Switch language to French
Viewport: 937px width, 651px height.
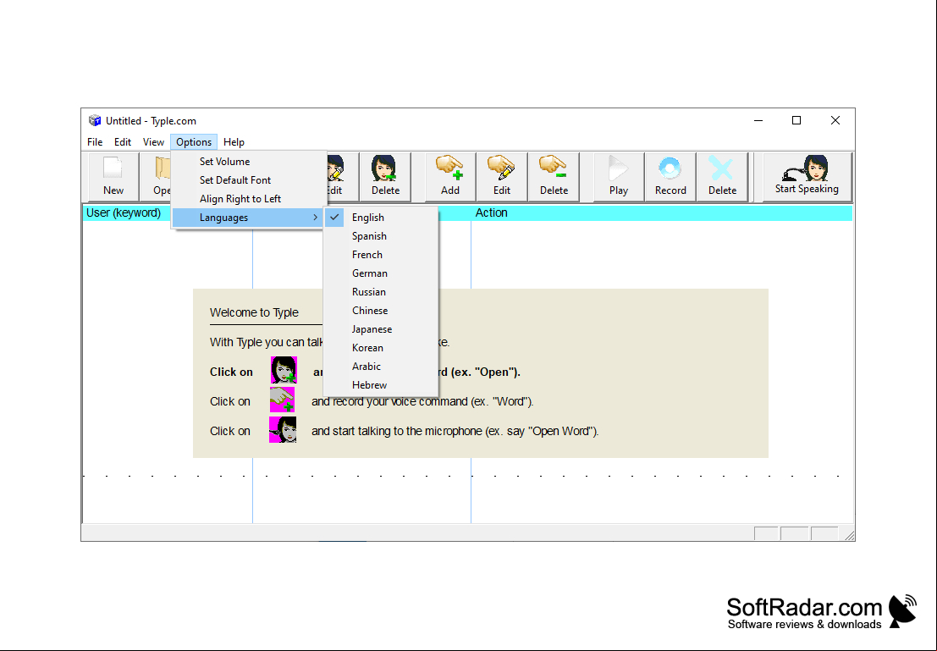[x=381, y=255]
